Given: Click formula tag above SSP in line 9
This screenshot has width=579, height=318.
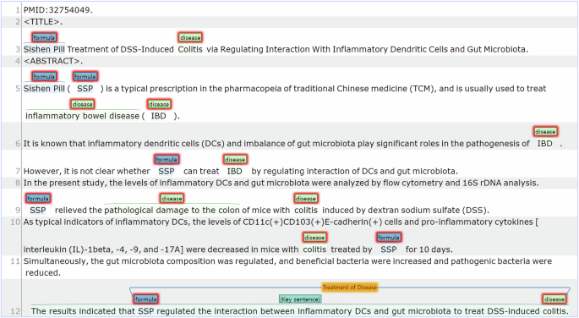Looking at the screenshot, I should (38, 199).
